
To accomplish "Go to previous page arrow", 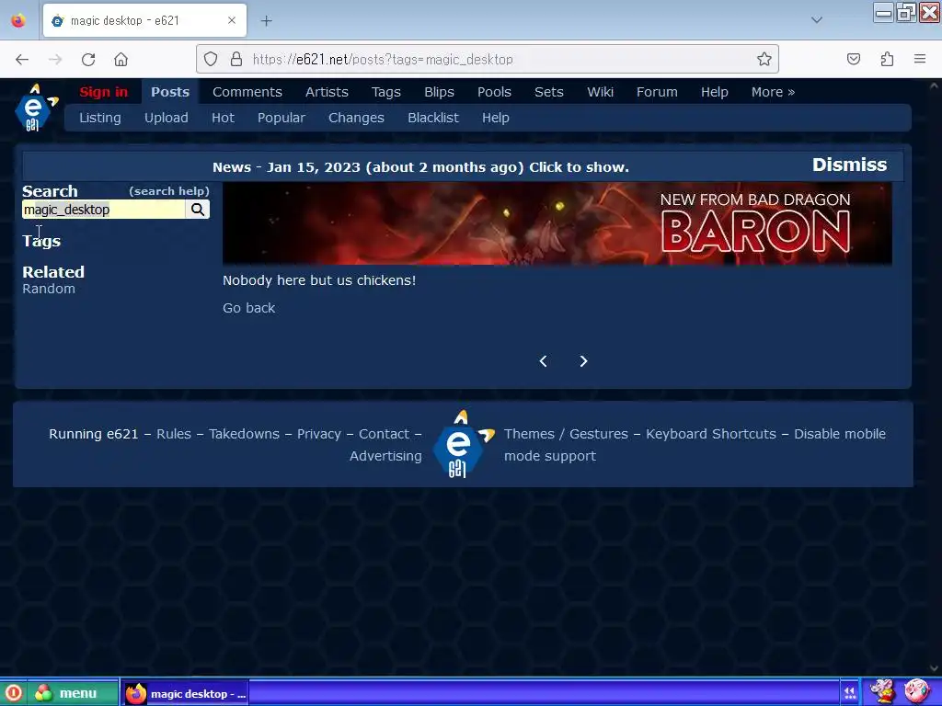I will click(x=543, y=360).
